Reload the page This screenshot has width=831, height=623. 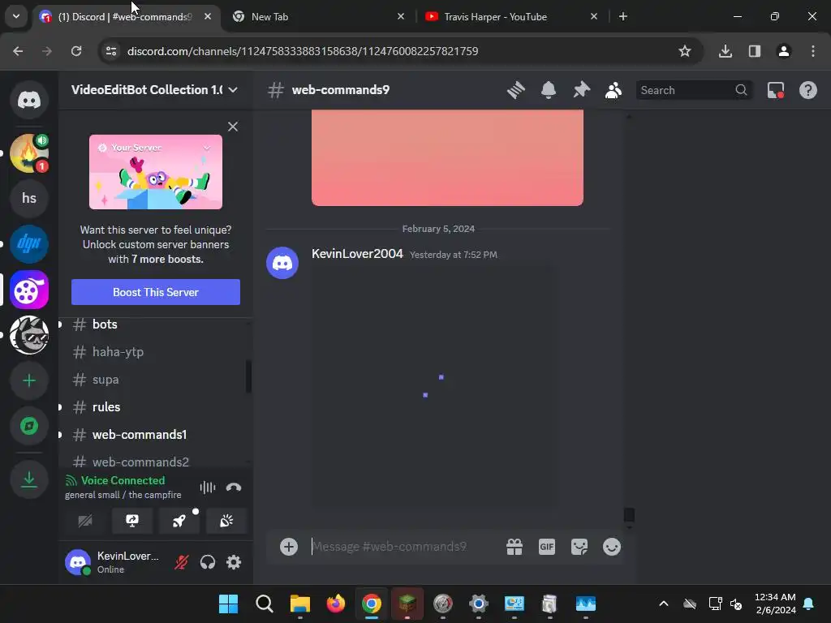pos(76,51)
